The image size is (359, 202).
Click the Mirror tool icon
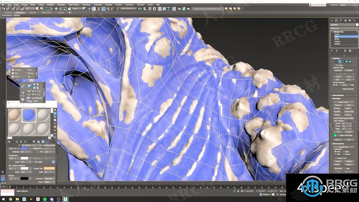[140, 9]
